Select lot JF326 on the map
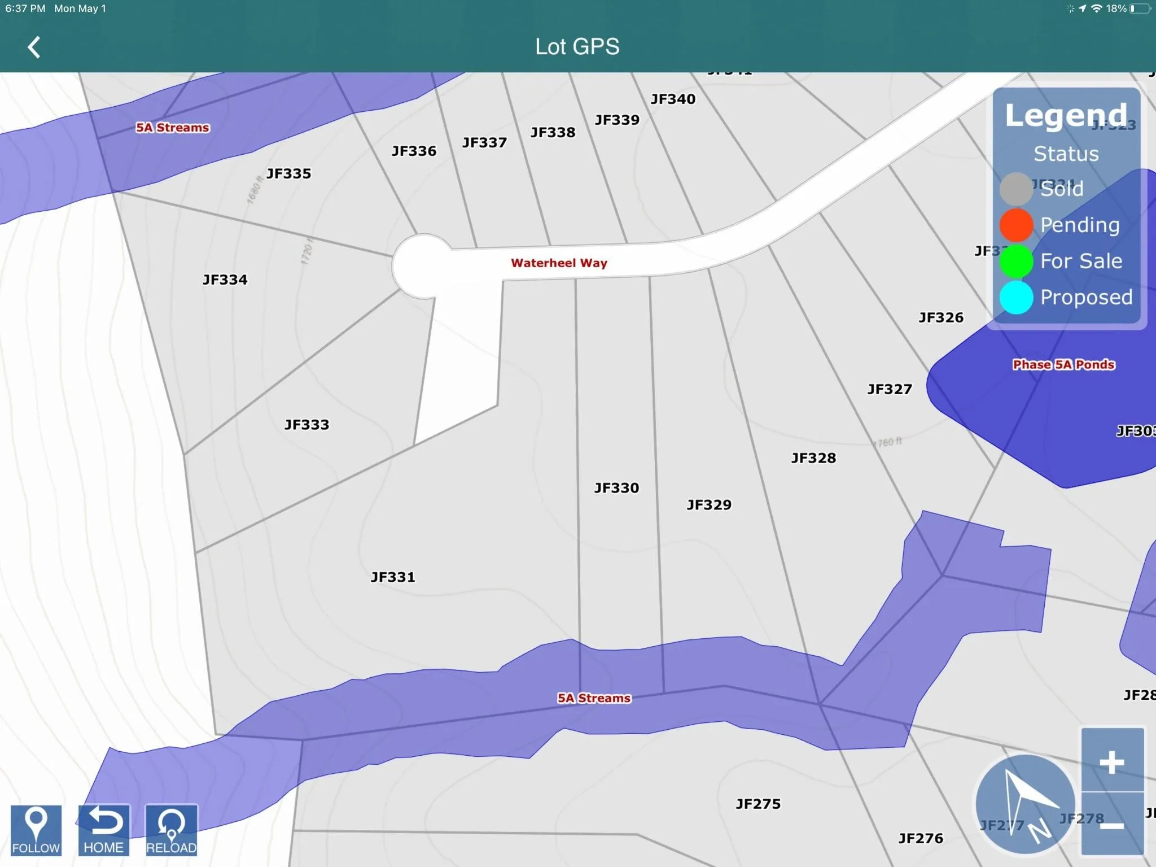Viewport: 1156px width, 867px height. (941, 317)
